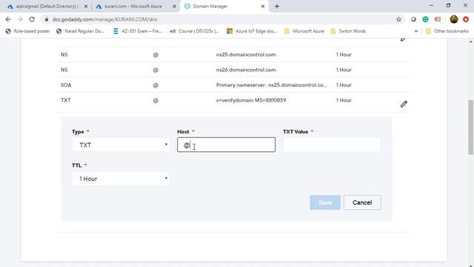Show more bookmarks with double chevron
474x267 pixels.
click(x=416, y=31)
